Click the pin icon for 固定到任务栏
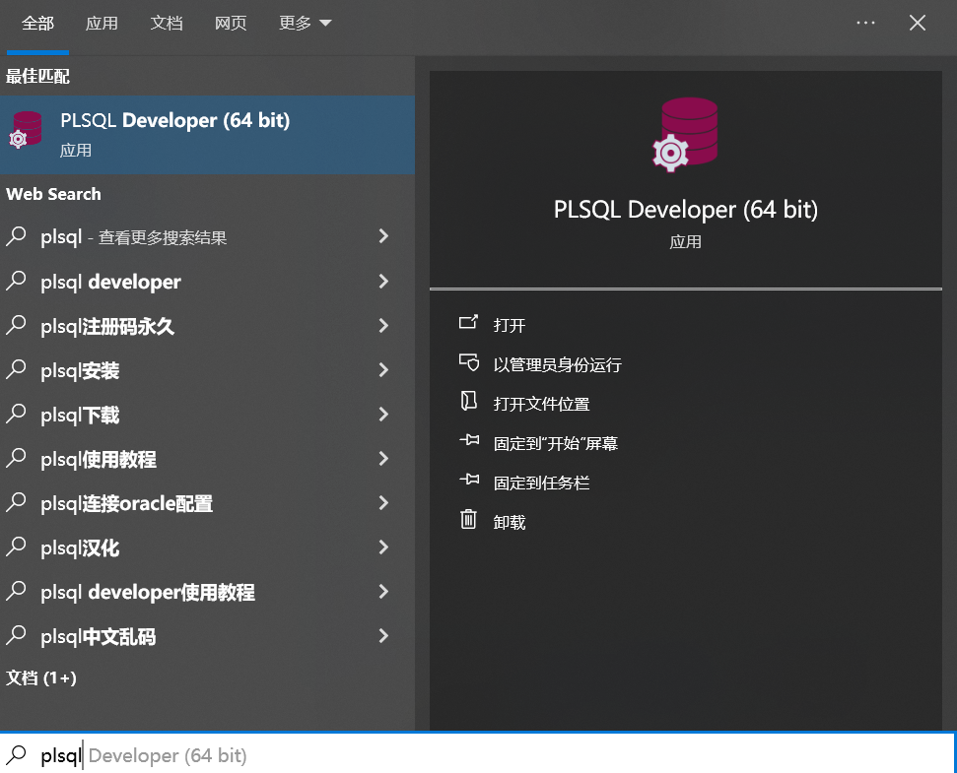Screen dimensions: 957x773 pyautogui.click(x=469, y=480)
